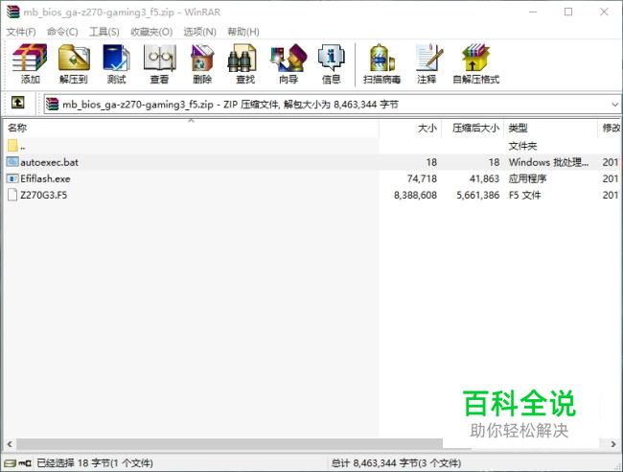Click the autoexec.bat file icon

click(x=12, y=161)
